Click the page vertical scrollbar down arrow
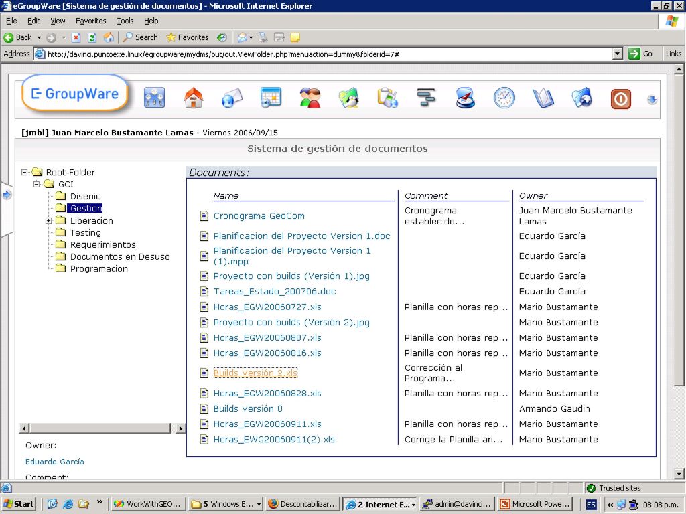Screen dimensions: 686x514 click(679, 473)
